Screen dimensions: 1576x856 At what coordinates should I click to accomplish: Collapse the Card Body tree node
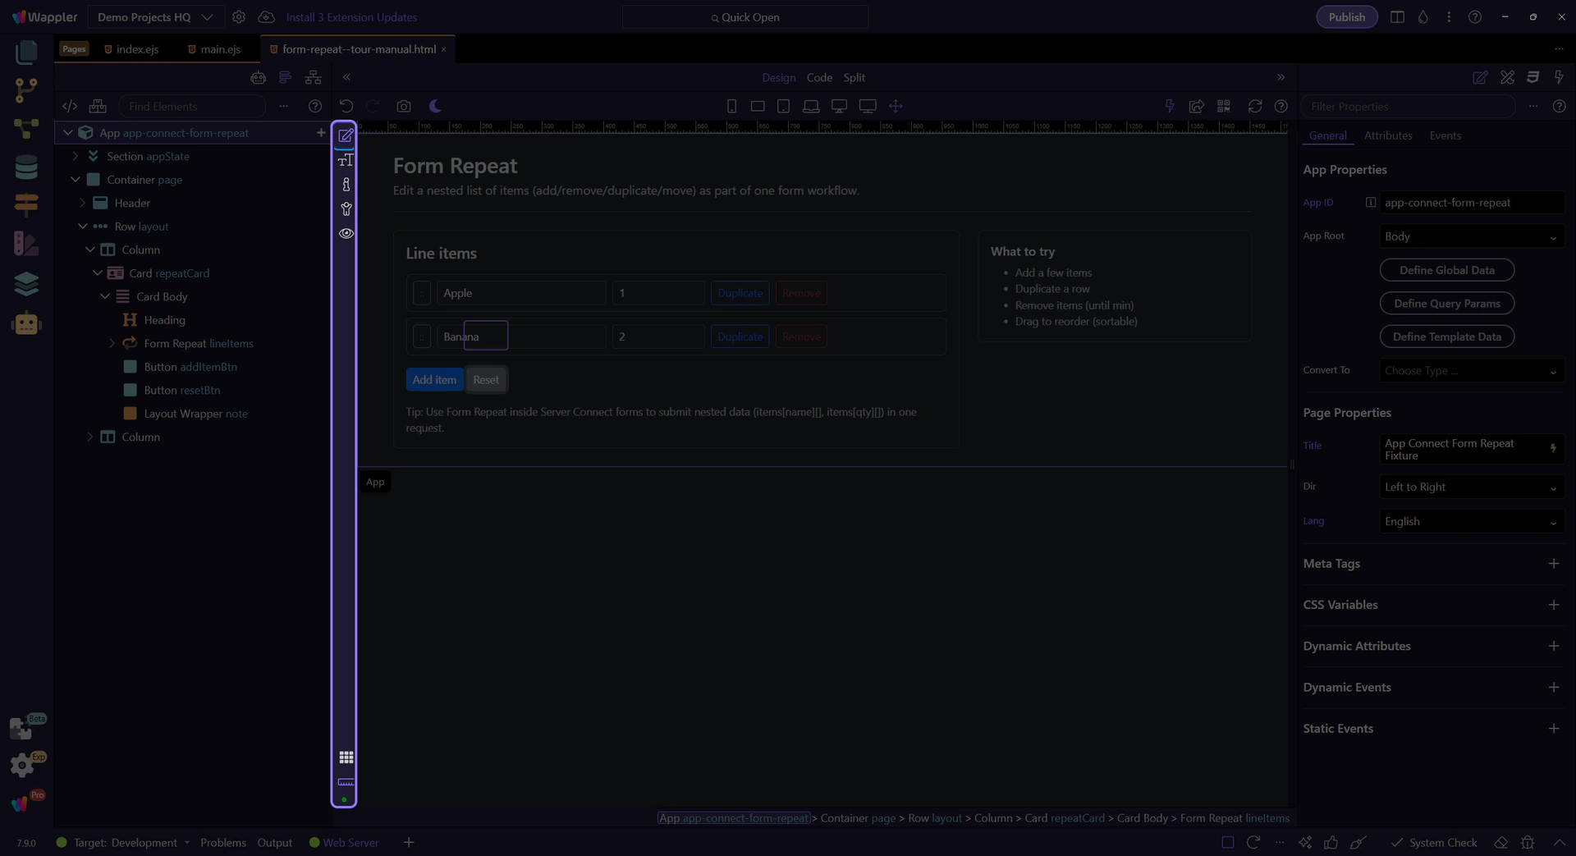coord(105,296)
